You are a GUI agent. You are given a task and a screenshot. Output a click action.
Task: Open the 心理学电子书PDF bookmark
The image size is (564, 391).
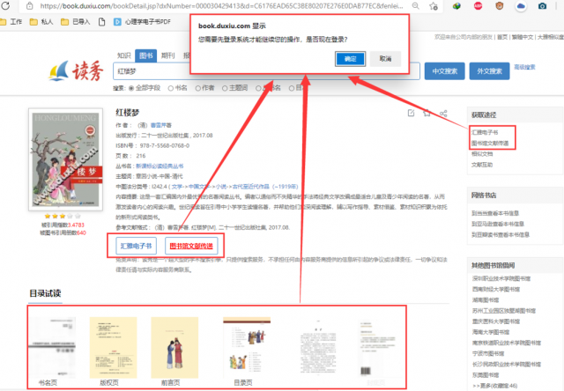coord(142,22)
